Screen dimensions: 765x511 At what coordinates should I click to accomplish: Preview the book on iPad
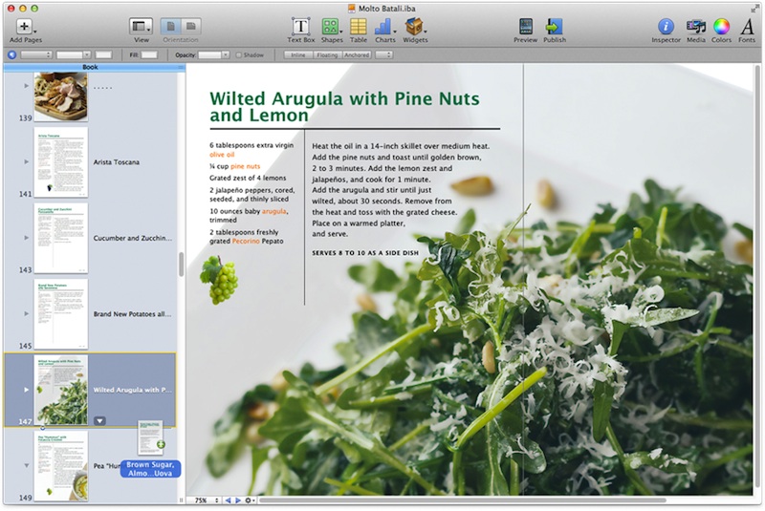tap(525, 27)
